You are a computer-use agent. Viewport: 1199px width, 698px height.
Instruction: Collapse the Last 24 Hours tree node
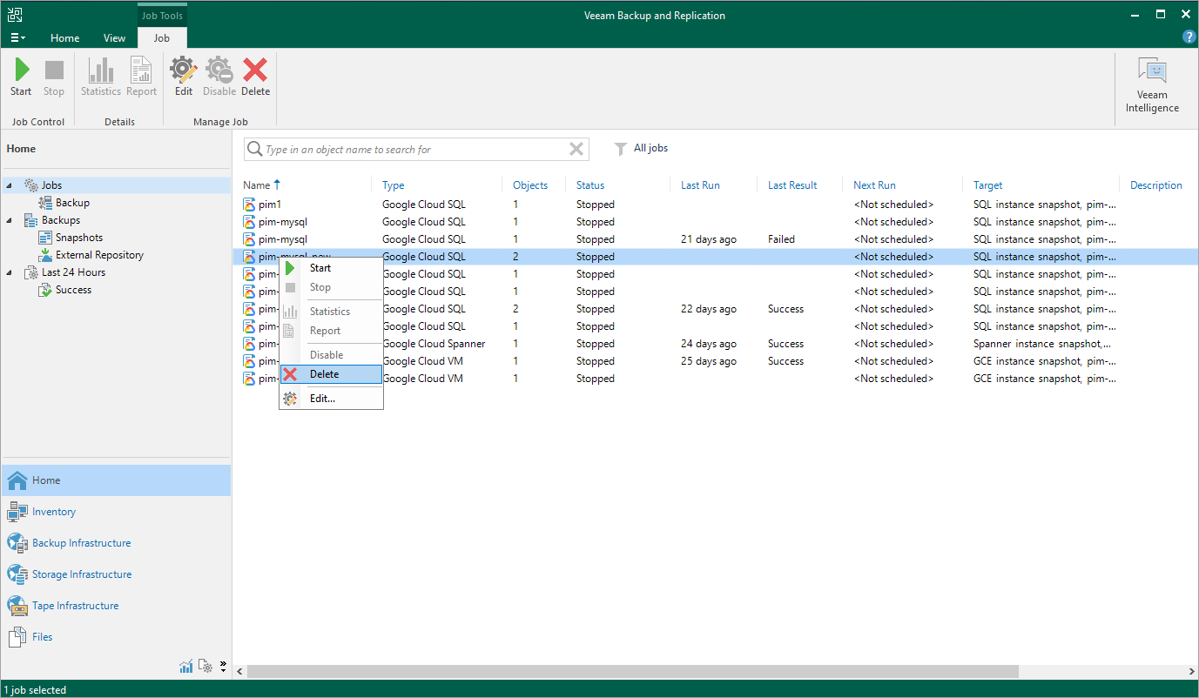tap(10, 272)
